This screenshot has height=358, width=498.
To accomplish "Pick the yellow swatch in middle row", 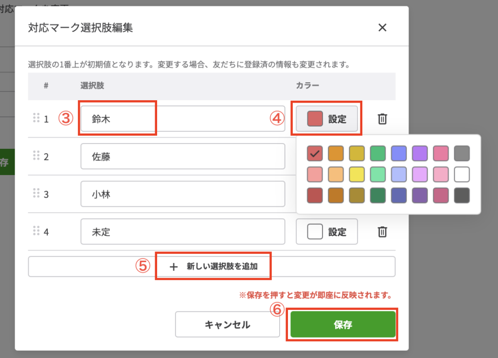I will [x=356, y=174].
